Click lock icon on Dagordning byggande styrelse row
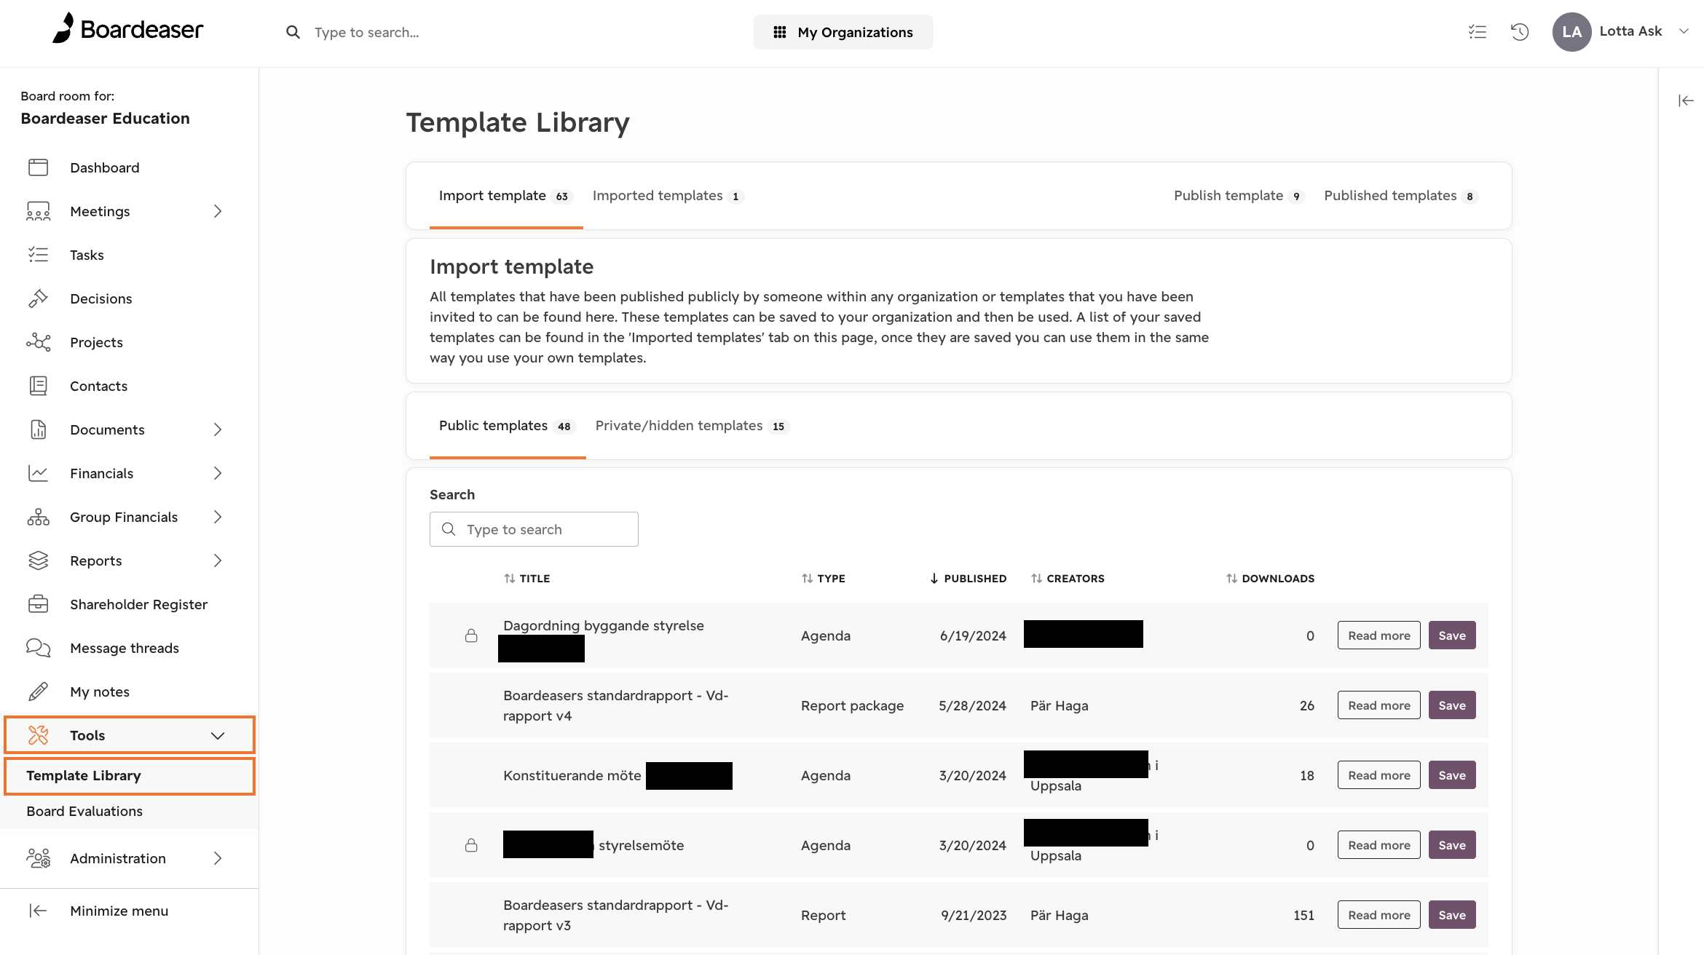Viewport: 1704px width, 955px height. (x=471, y=635)
